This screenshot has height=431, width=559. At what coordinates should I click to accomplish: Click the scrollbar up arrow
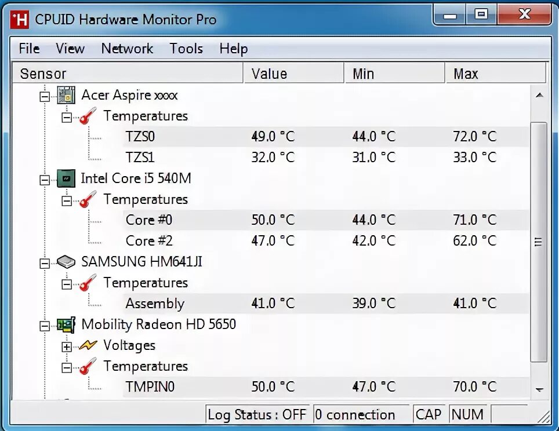point(539,95)
